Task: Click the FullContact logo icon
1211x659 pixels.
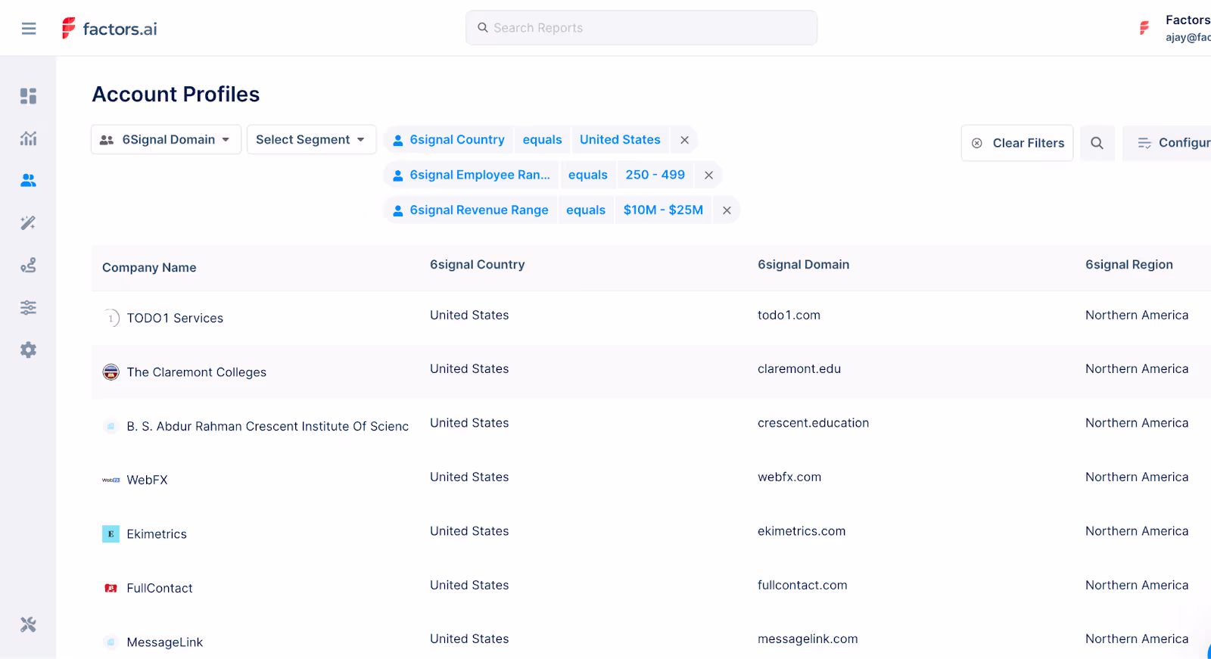Action: pos(111,588)
